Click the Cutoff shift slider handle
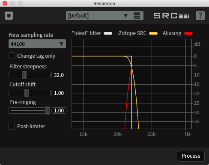Screen dimensions: 209x165 point(27,93)
